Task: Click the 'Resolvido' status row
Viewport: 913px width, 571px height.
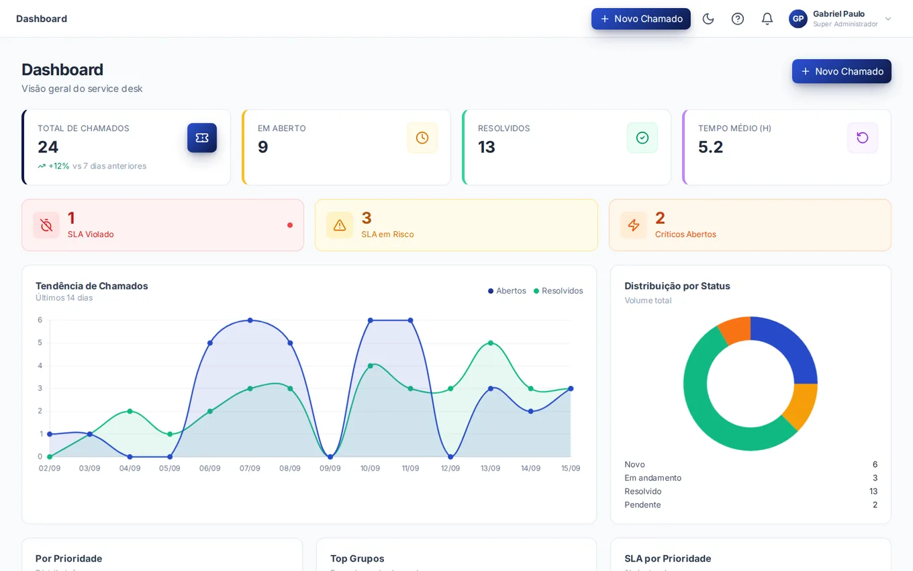Action: click(751, 491)
